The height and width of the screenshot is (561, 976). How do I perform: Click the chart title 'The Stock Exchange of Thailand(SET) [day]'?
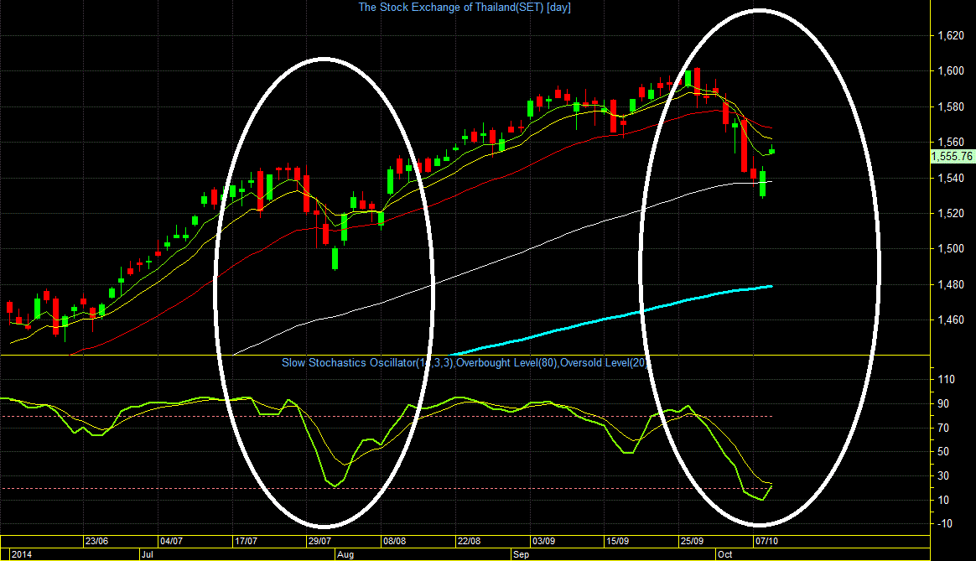click(465, 8)
